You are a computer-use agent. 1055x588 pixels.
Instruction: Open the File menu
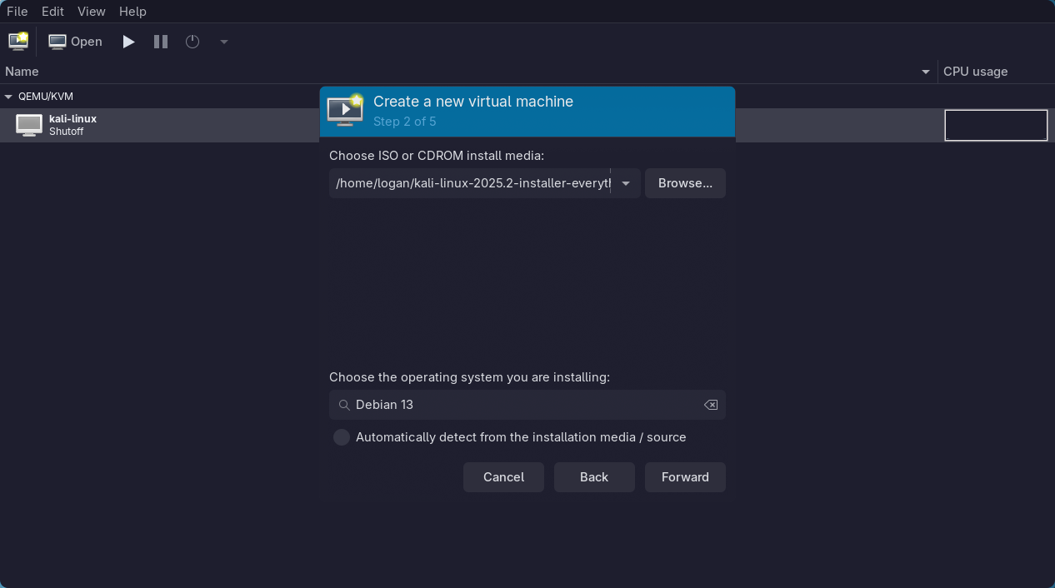click(x=17, y=11)
